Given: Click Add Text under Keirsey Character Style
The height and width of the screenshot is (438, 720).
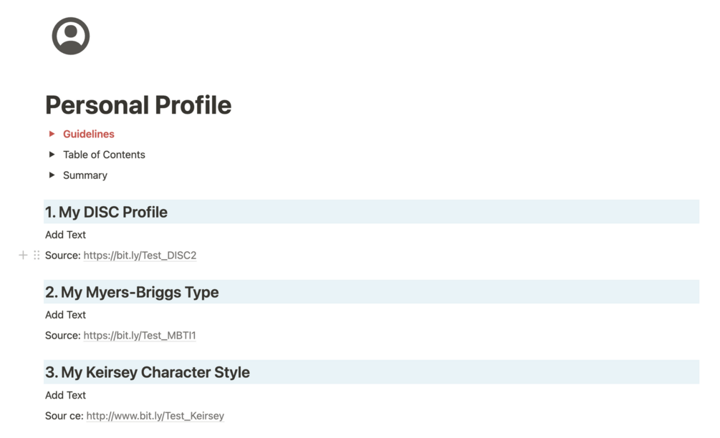Looking at the screenshot, I should click(x=65, y=395).
